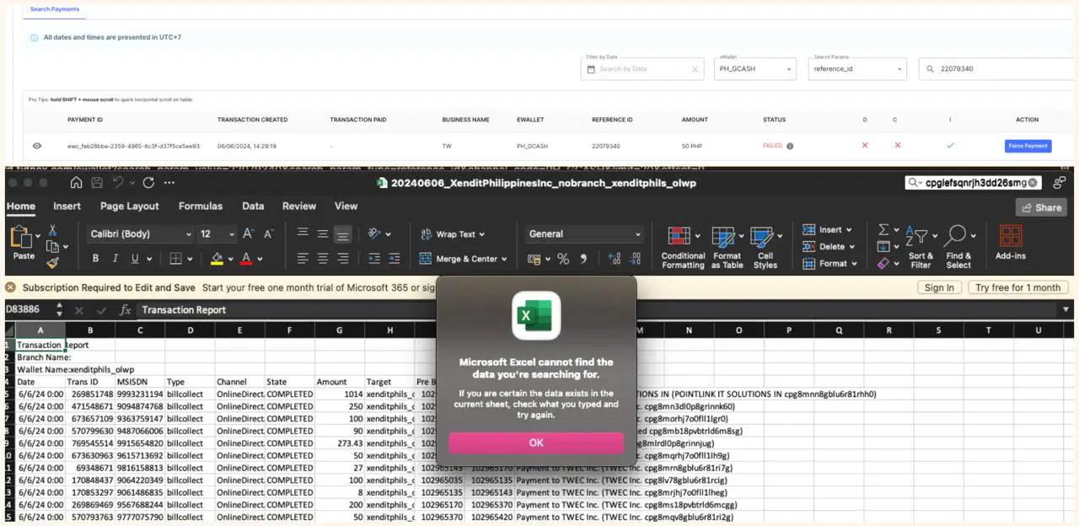Viewport: 1079px width, 526px height.
Task: Click the Middle Align icon
Action: pos(323,233)
